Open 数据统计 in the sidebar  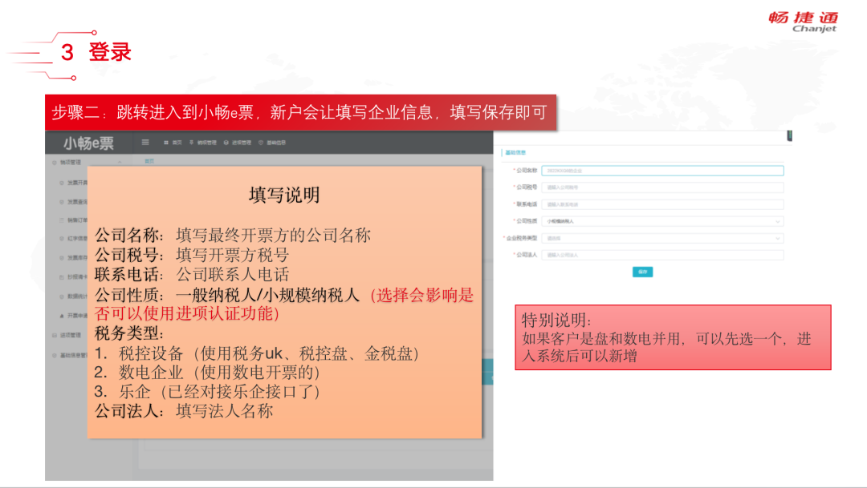coord(74,296)
